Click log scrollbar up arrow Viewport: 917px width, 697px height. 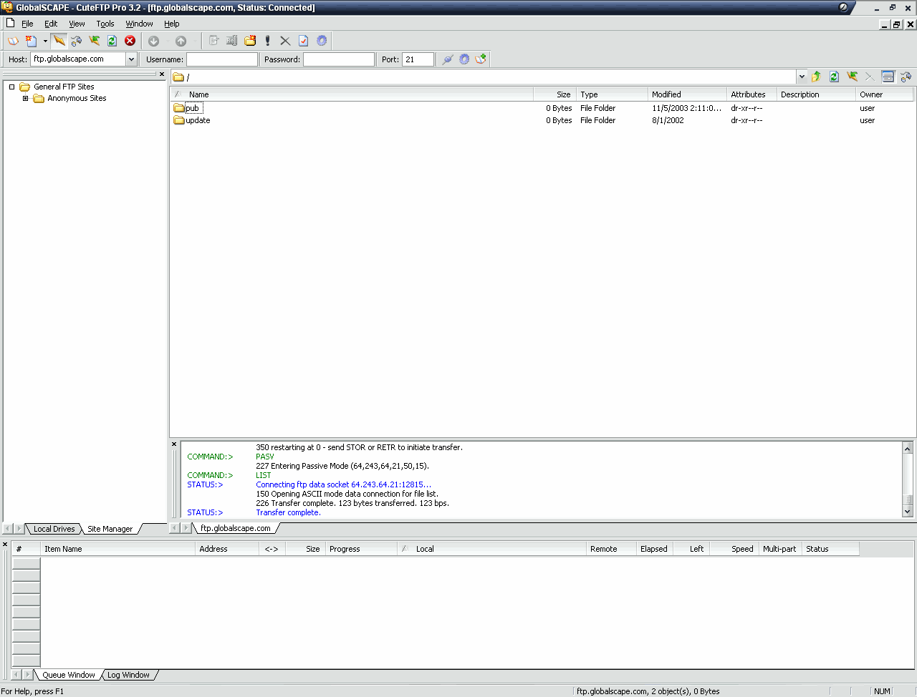[x=908, y=448]
